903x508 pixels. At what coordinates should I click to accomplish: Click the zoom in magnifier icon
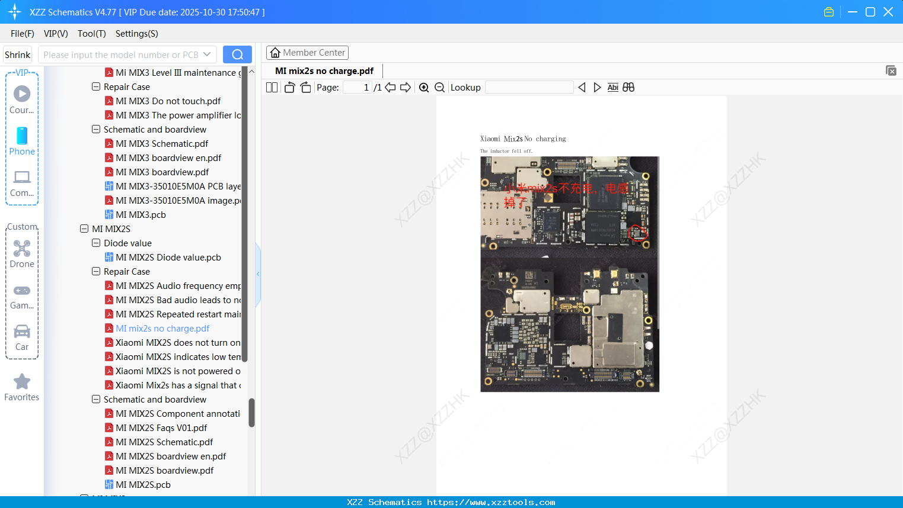(424, 88)
